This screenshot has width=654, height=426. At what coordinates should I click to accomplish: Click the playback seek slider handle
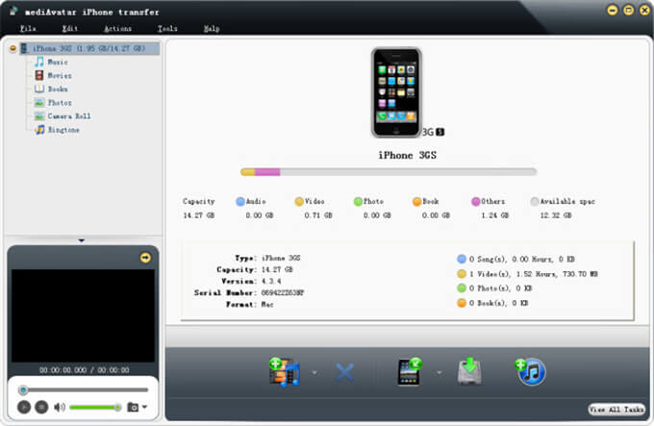[x=23, y=390]
